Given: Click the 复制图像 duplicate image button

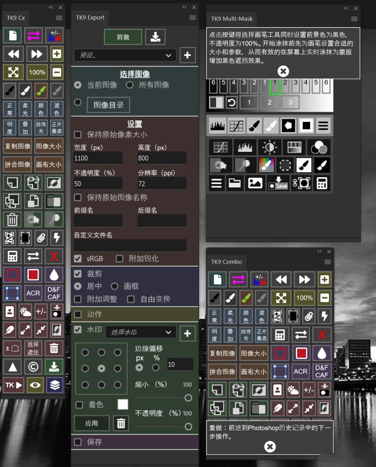Looking at the screenshot, I should (x=17, y=146).
